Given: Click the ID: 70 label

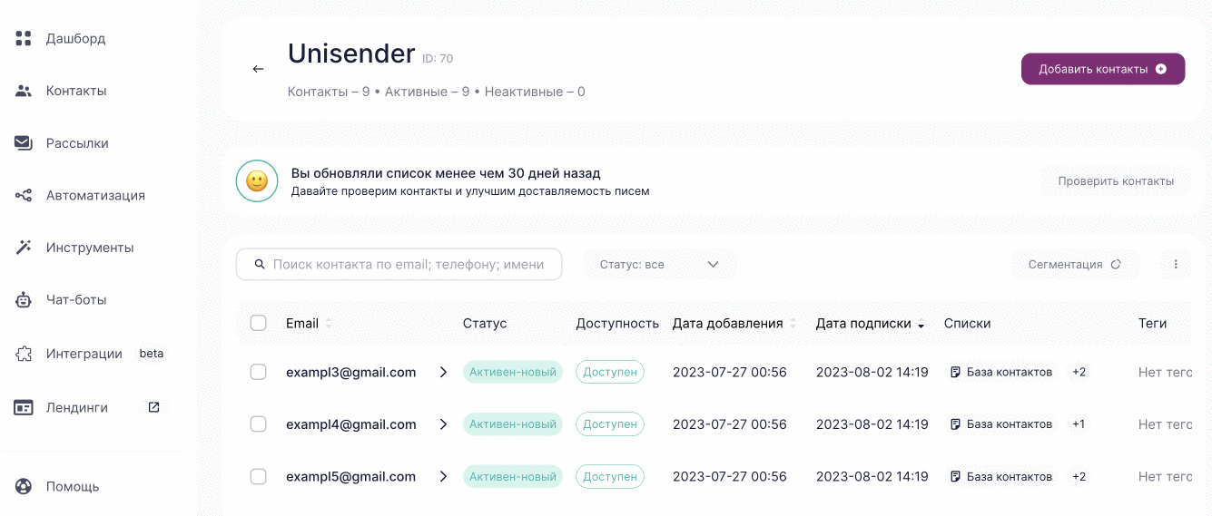Looking at the screenshot, I should tap(438, 58).
